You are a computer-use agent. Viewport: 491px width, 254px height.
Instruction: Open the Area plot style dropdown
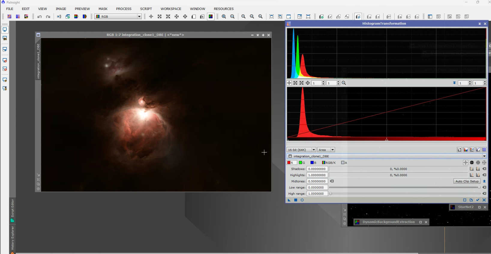(326, 150)
